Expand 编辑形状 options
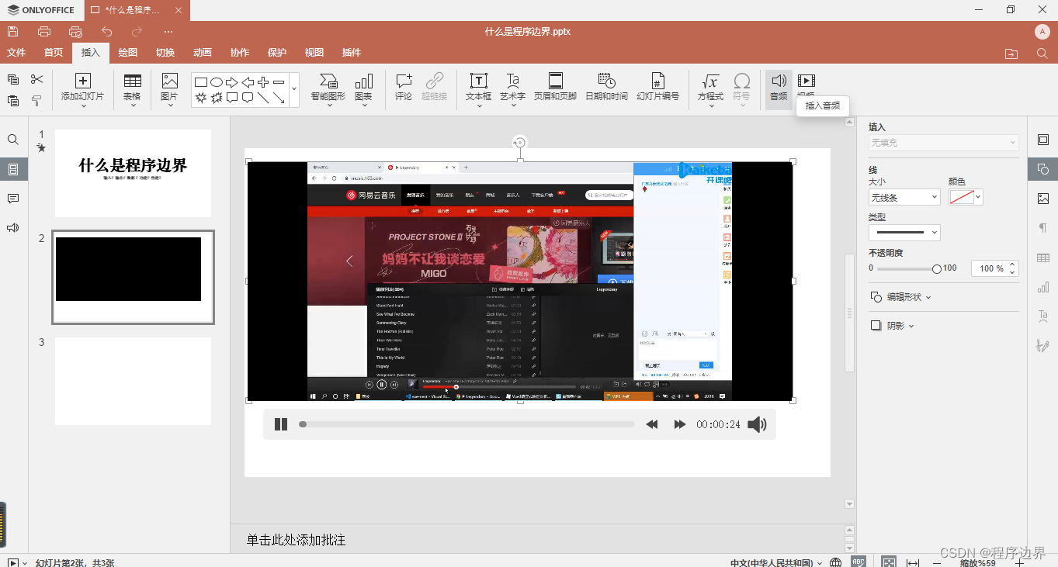Image resolution: width=1058 pixels, height=567 pixels. click(x=900, y=297)
